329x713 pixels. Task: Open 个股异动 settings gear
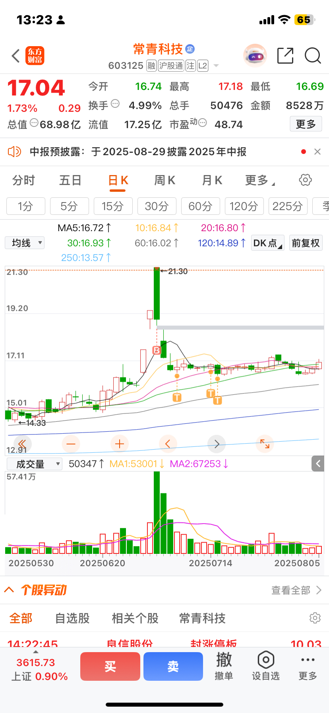315,618
